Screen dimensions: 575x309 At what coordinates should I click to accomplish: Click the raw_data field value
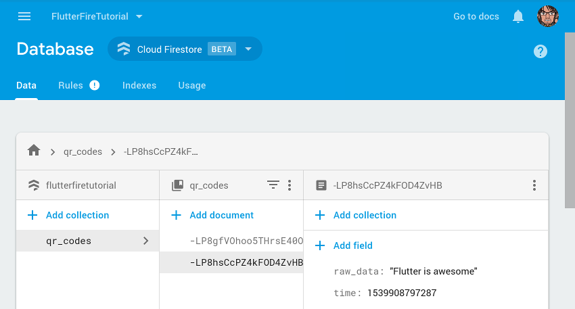pos(434,272)
